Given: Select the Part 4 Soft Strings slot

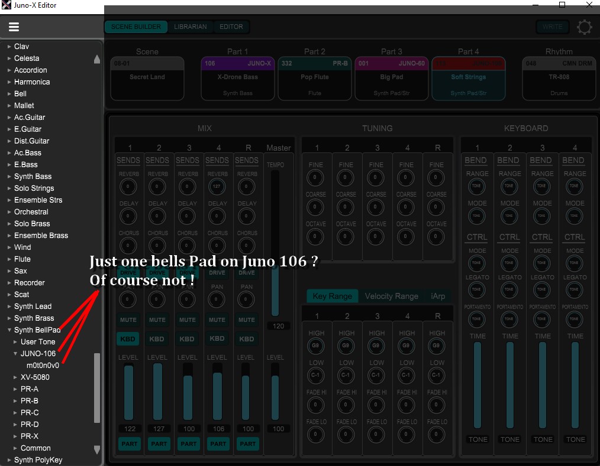Looking at the screenshot, I should pyautogui.click(x=469, y=79).
